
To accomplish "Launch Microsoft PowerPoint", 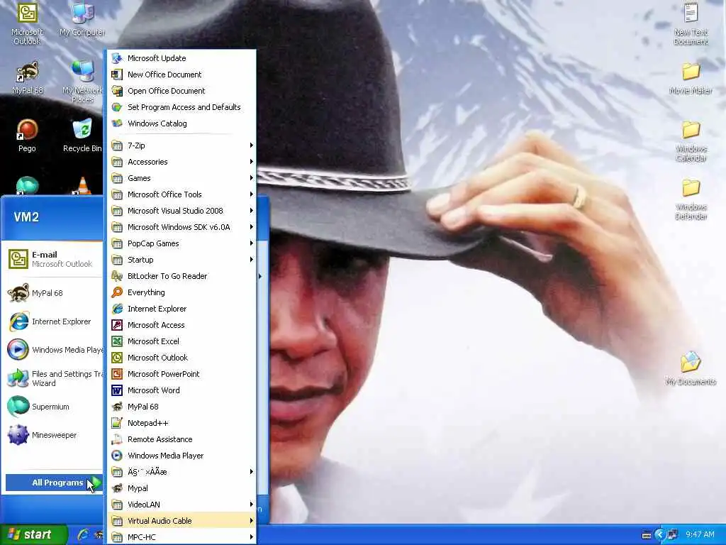I will tap(181, 374).
